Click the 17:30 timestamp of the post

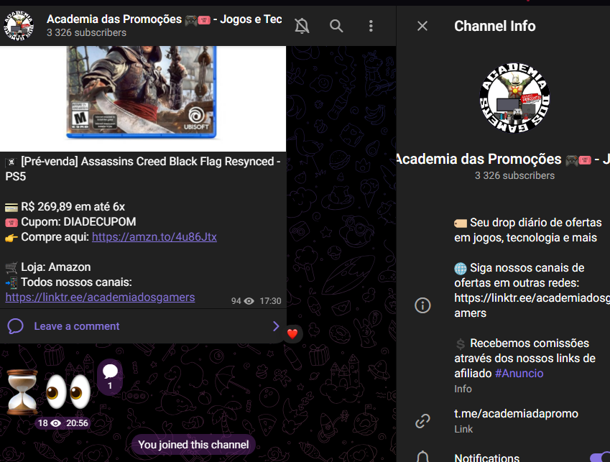point(270,301)
